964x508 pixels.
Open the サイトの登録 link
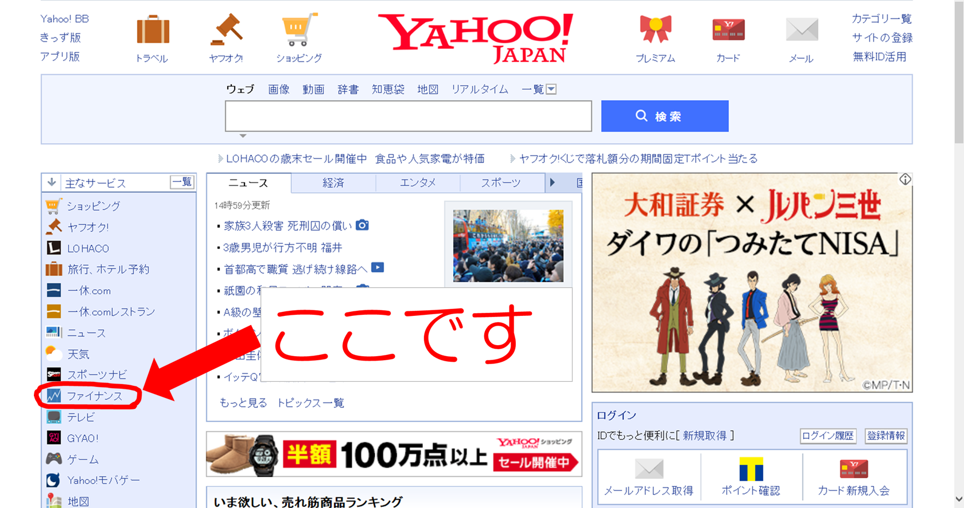882,38
